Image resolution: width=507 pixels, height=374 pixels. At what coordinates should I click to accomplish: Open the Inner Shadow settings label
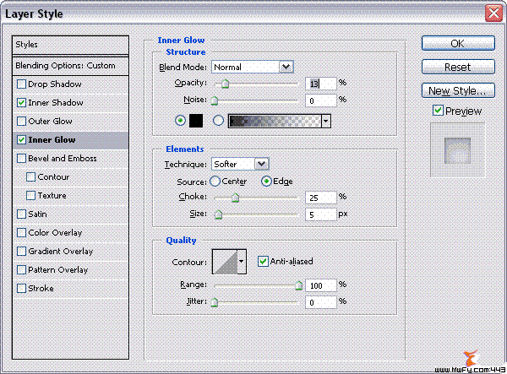pos(56,103)
